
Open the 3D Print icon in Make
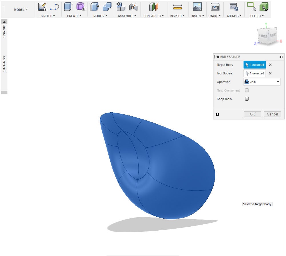(x=215, y=7)
